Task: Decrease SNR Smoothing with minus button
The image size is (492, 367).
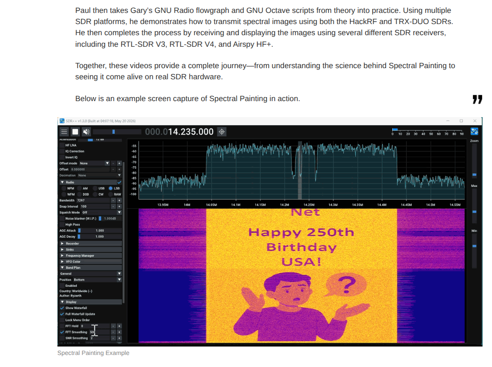Action: [113, 338]
